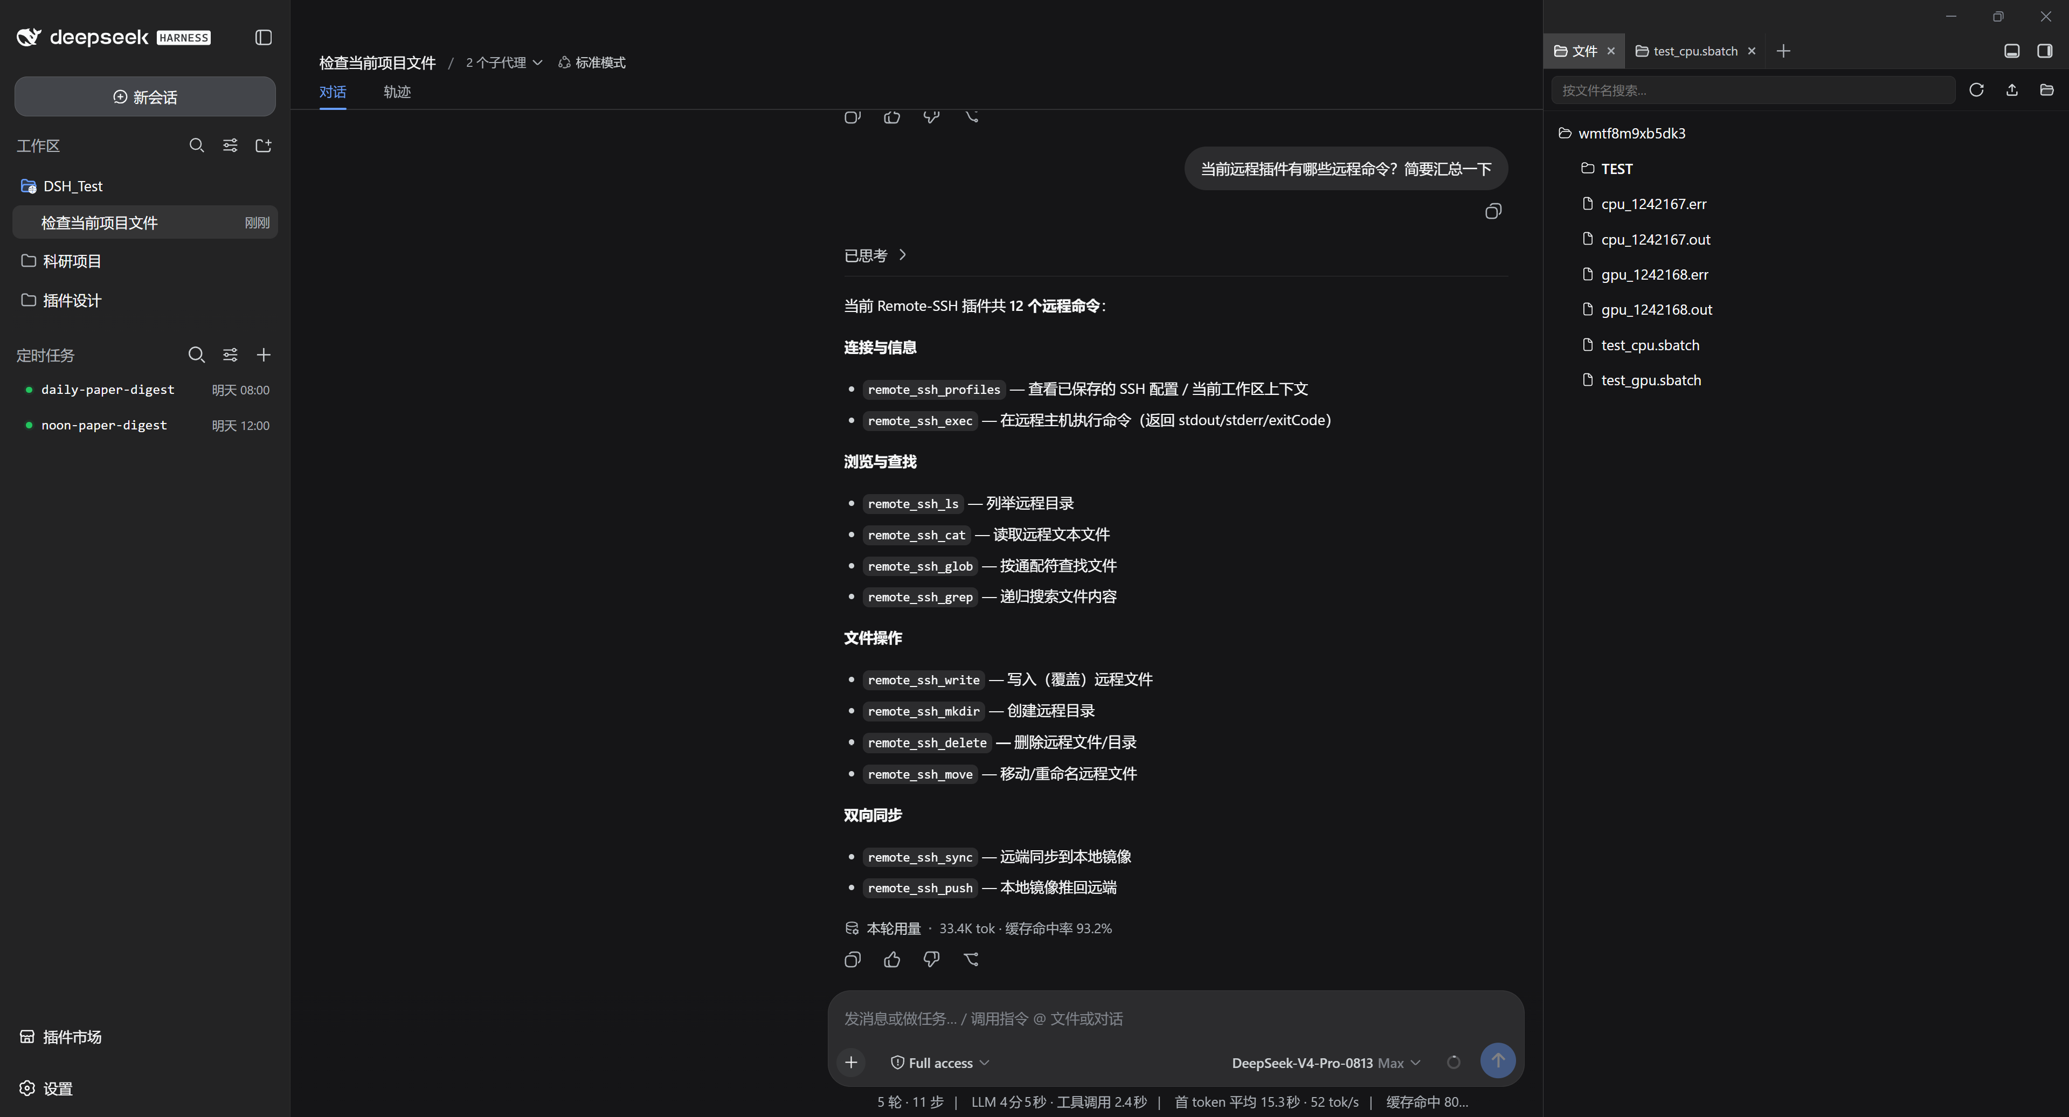Toggle the right side panel layout icon

pos(2045,51)
